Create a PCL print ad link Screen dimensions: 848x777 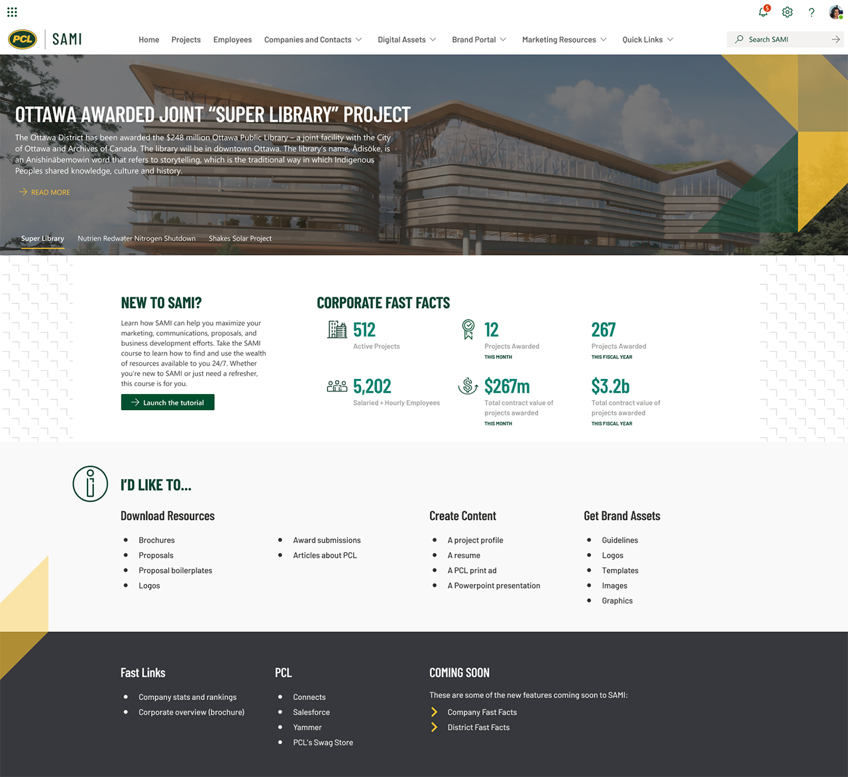coord(472,571)
